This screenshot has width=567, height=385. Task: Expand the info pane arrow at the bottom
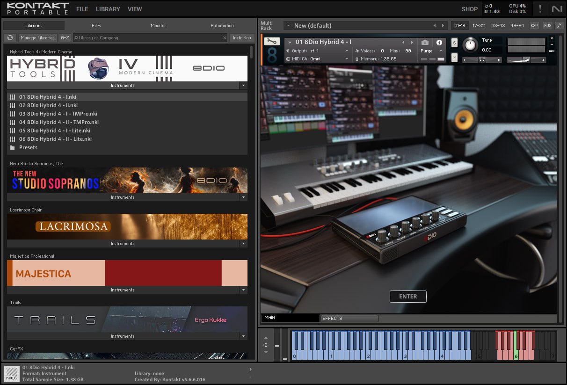pos(250,369)
